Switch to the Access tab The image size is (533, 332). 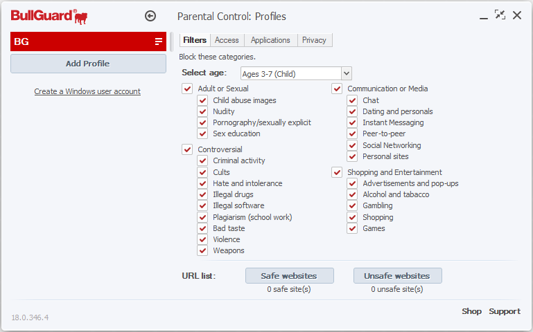coord(227,40)
